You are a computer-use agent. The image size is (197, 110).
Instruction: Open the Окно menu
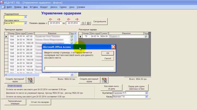(72, 7)
